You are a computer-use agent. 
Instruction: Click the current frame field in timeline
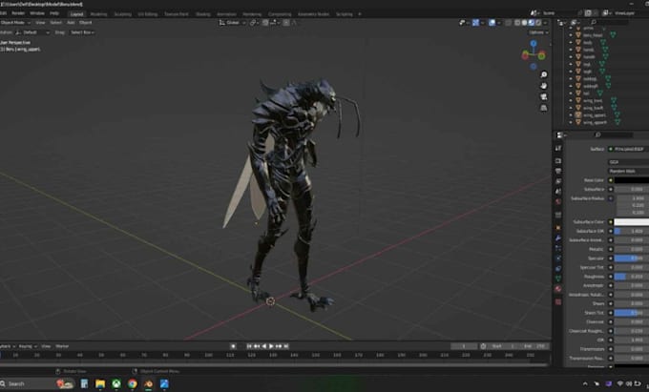point(464,346)
